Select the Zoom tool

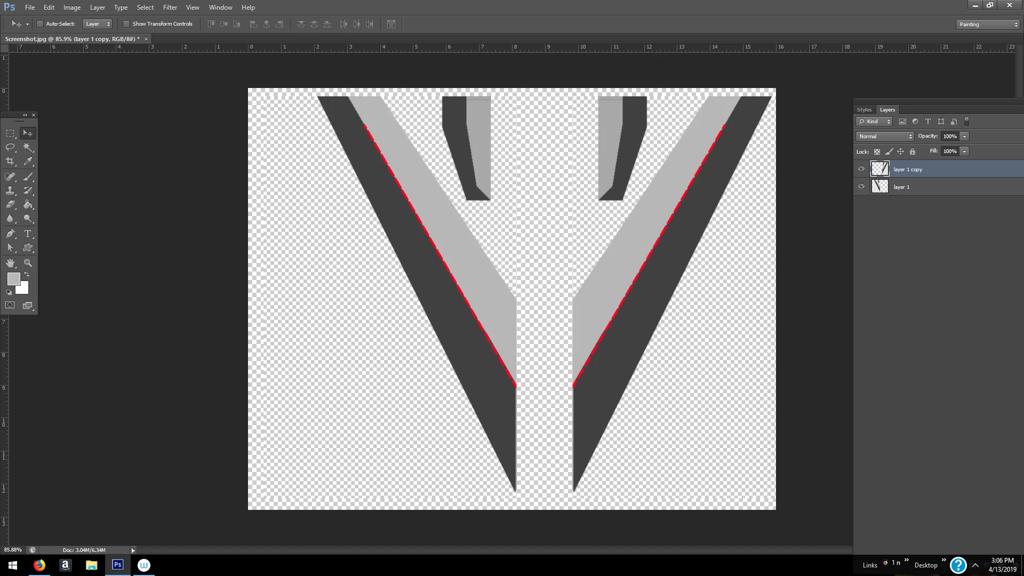[28, 263]
